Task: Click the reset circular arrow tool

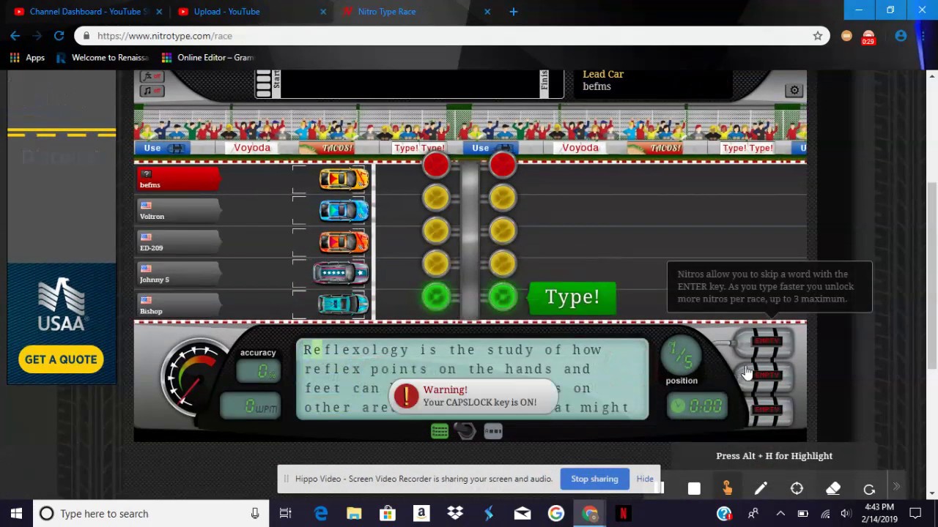Action: click(869, 488)
